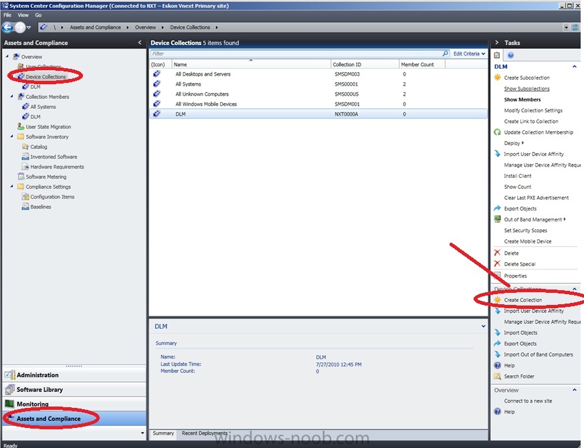
Task: Click the Search Folder icon
Action: (x=497, y=376)
